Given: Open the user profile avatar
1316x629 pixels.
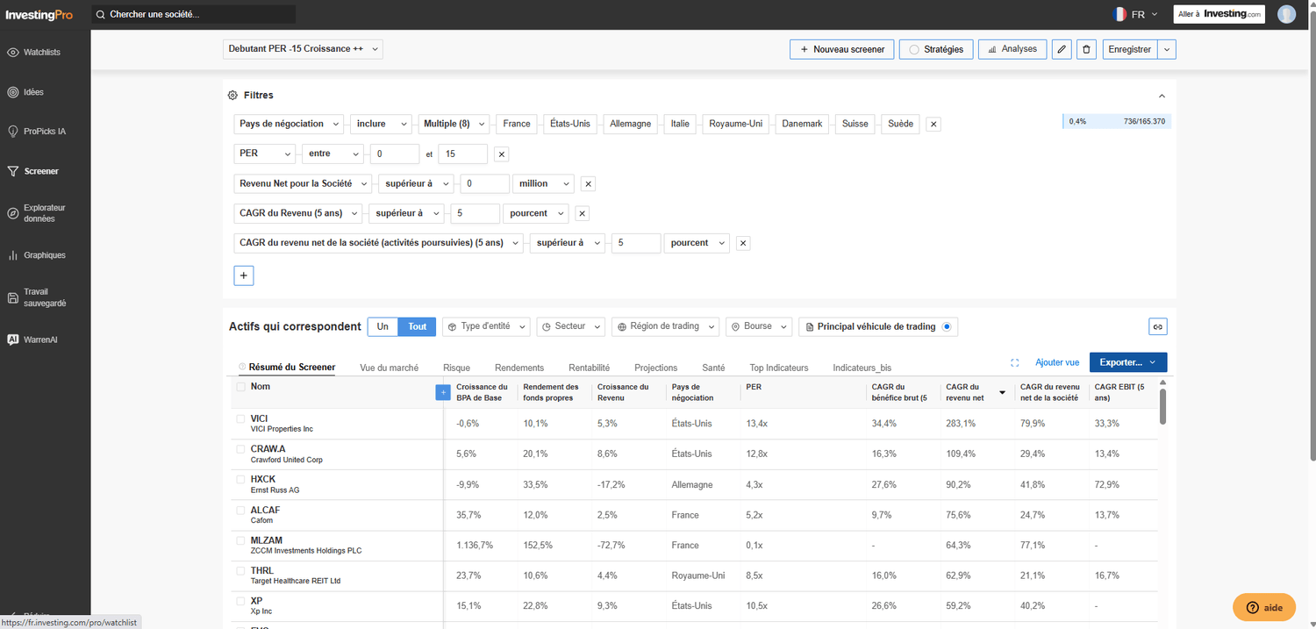Looking at the screenshot, I should (x=1286, y=14).
